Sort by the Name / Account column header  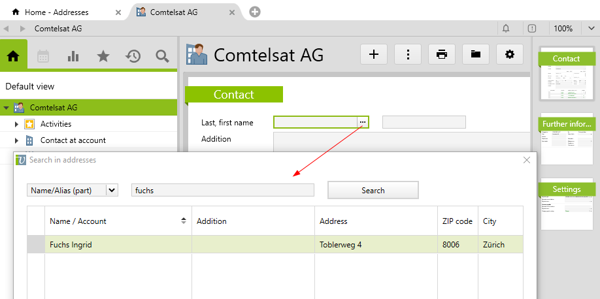[118, 221]
